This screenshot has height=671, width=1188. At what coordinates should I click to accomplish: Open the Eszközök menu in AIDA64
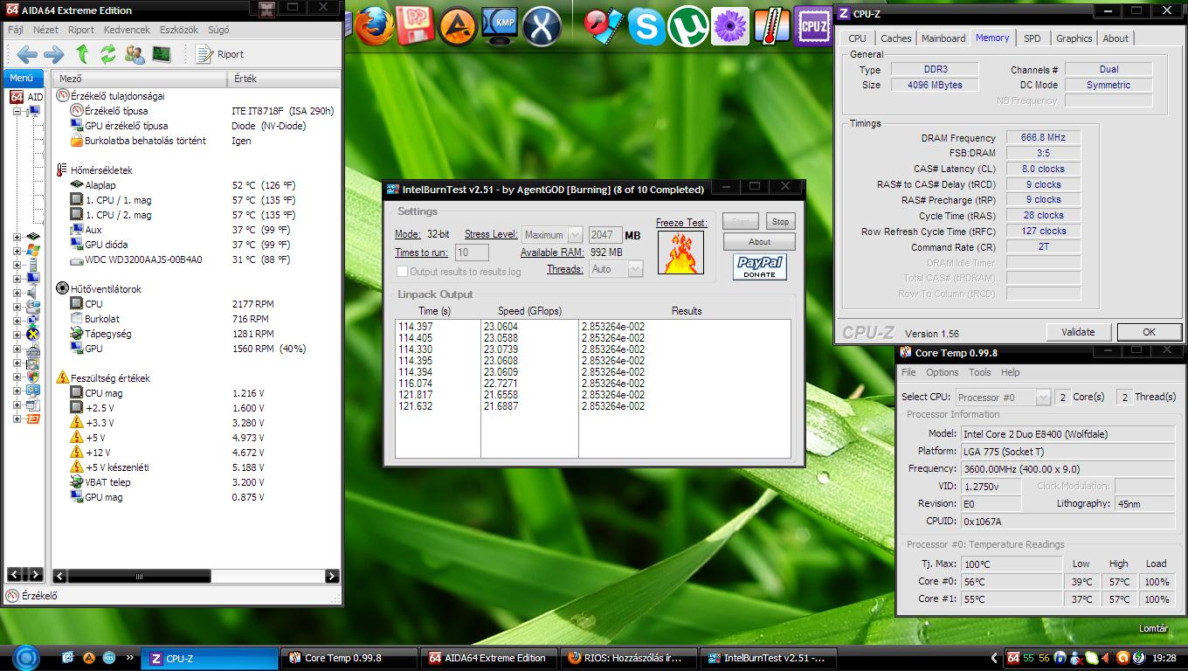[x=179, y=30]
